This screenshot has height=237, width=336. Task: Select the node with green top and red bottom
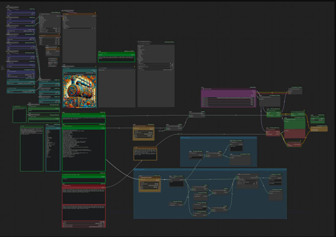click(294, 129)
